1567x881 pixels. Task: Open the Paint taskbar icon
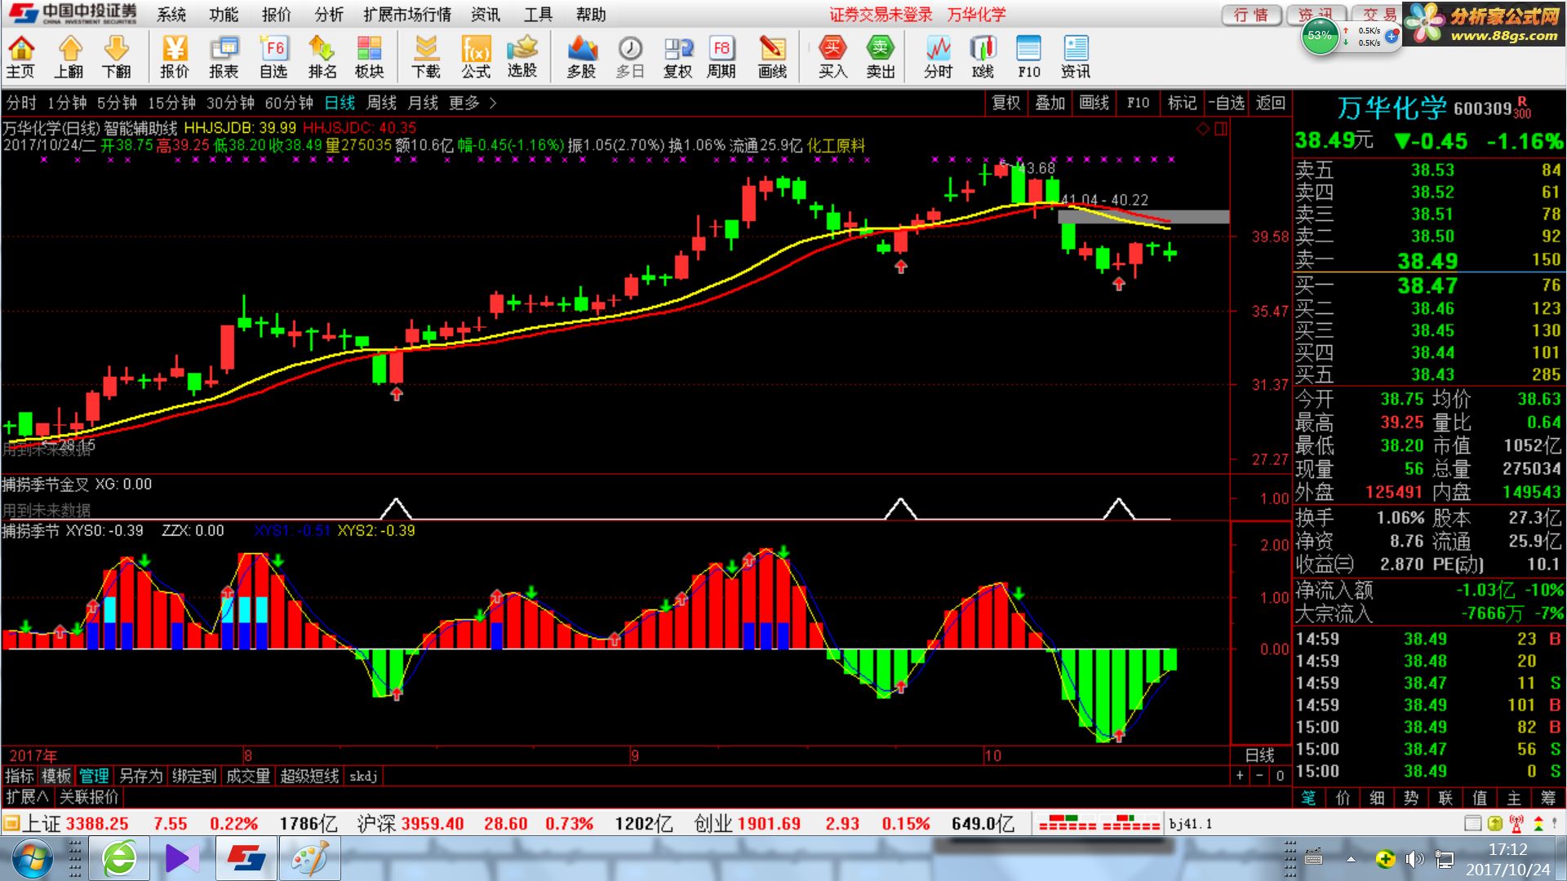(310, 859)
